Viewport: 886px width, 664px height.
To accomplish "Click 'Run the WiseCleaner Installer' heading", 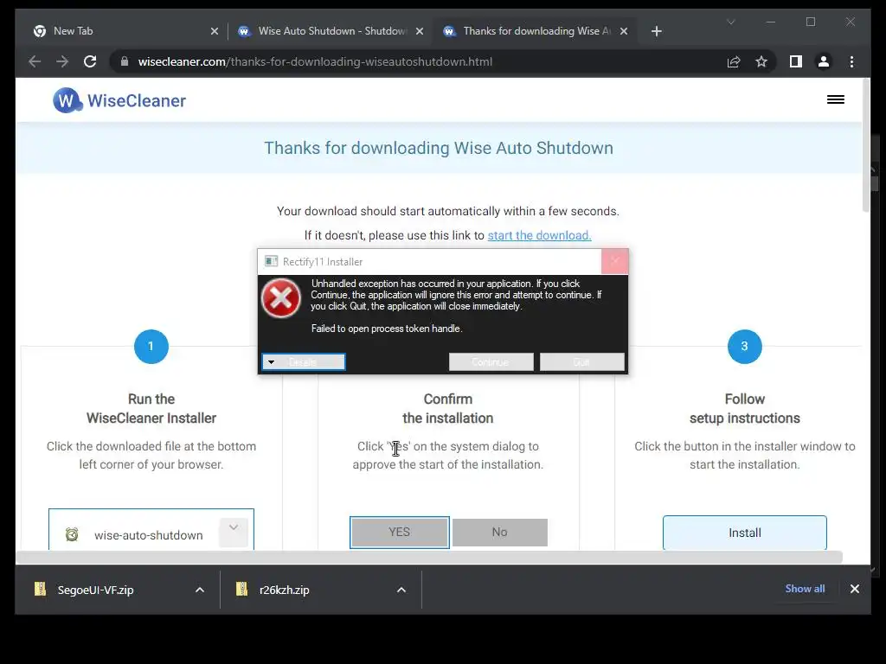I will click(x=151, y=408).
